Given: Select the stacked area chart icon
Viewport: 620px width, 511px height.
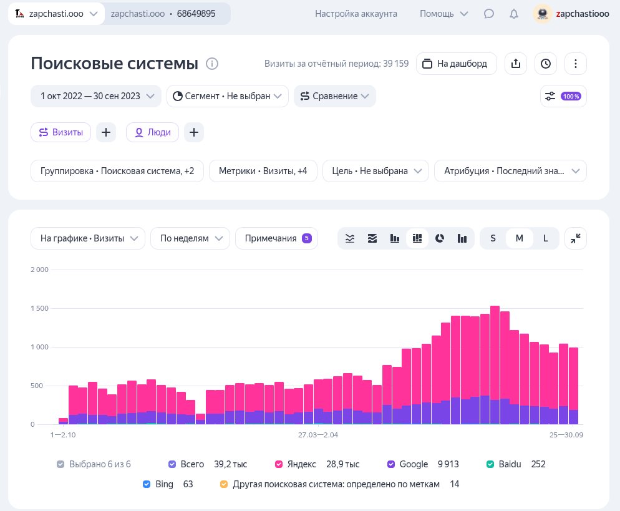Looking at the screenshot, I should coord(372,238).
